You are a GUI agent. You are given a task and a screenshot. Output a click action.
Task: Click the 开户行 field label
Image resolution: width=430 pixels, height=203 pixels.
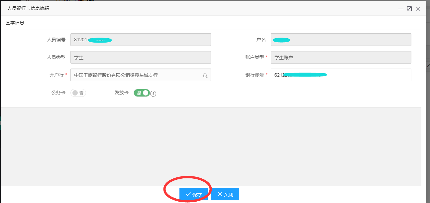click(56, 75)
